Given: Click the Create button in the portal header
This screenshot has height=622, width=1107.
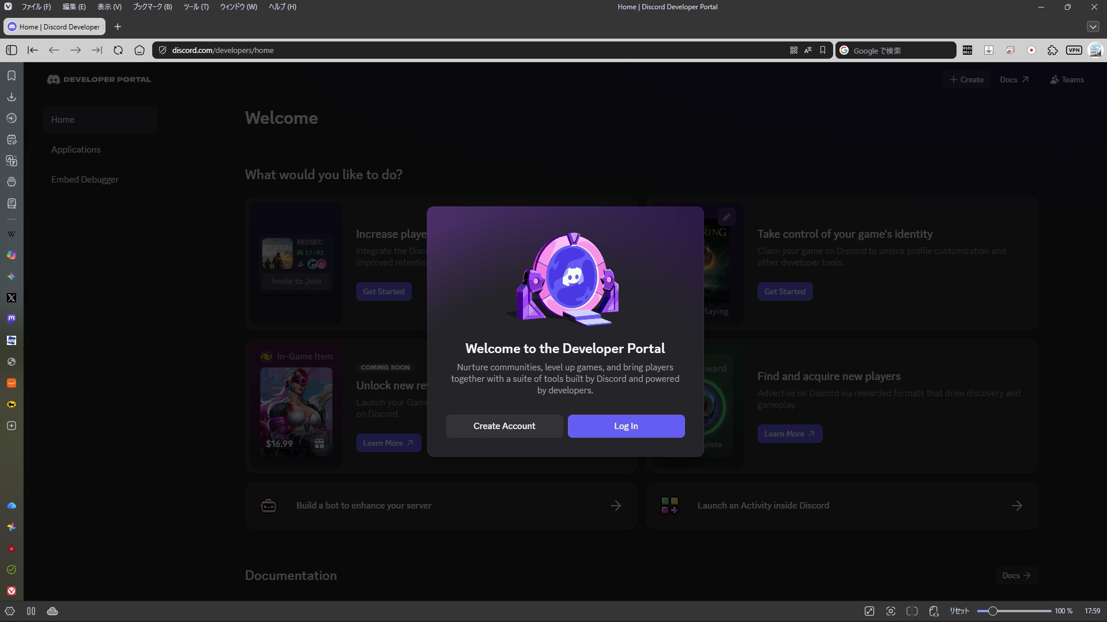Looking at the screenshot, I should coord(967,79).
